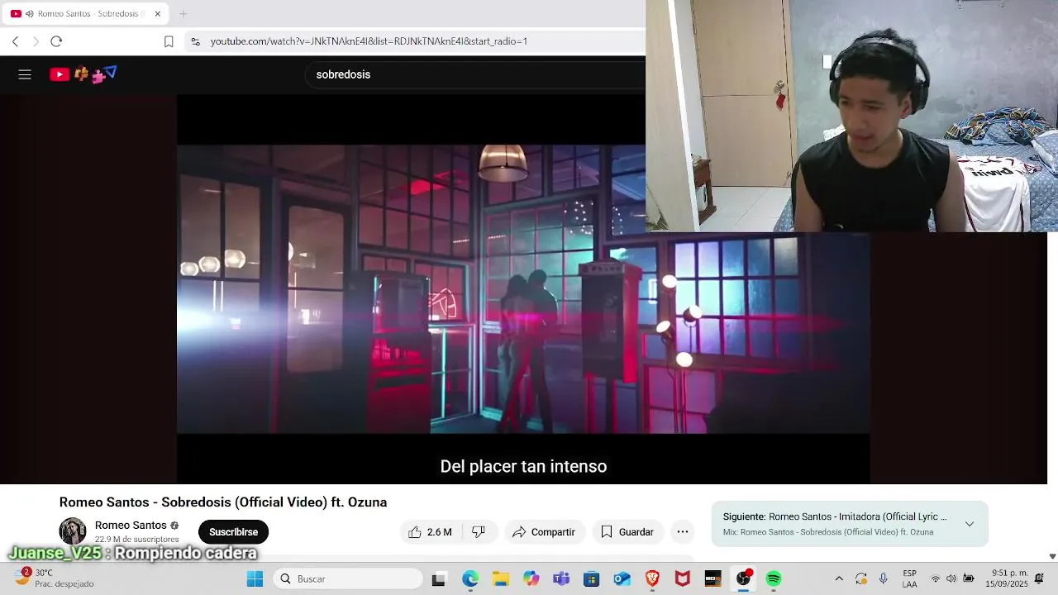Open network Wi-Fi tray icon
1058x595 pixels.
[x=936, y=579]
